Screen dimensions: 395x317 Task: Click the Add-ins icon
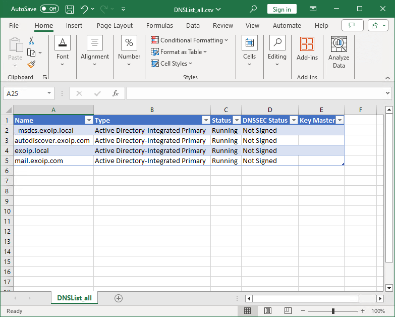click(307, 49)
